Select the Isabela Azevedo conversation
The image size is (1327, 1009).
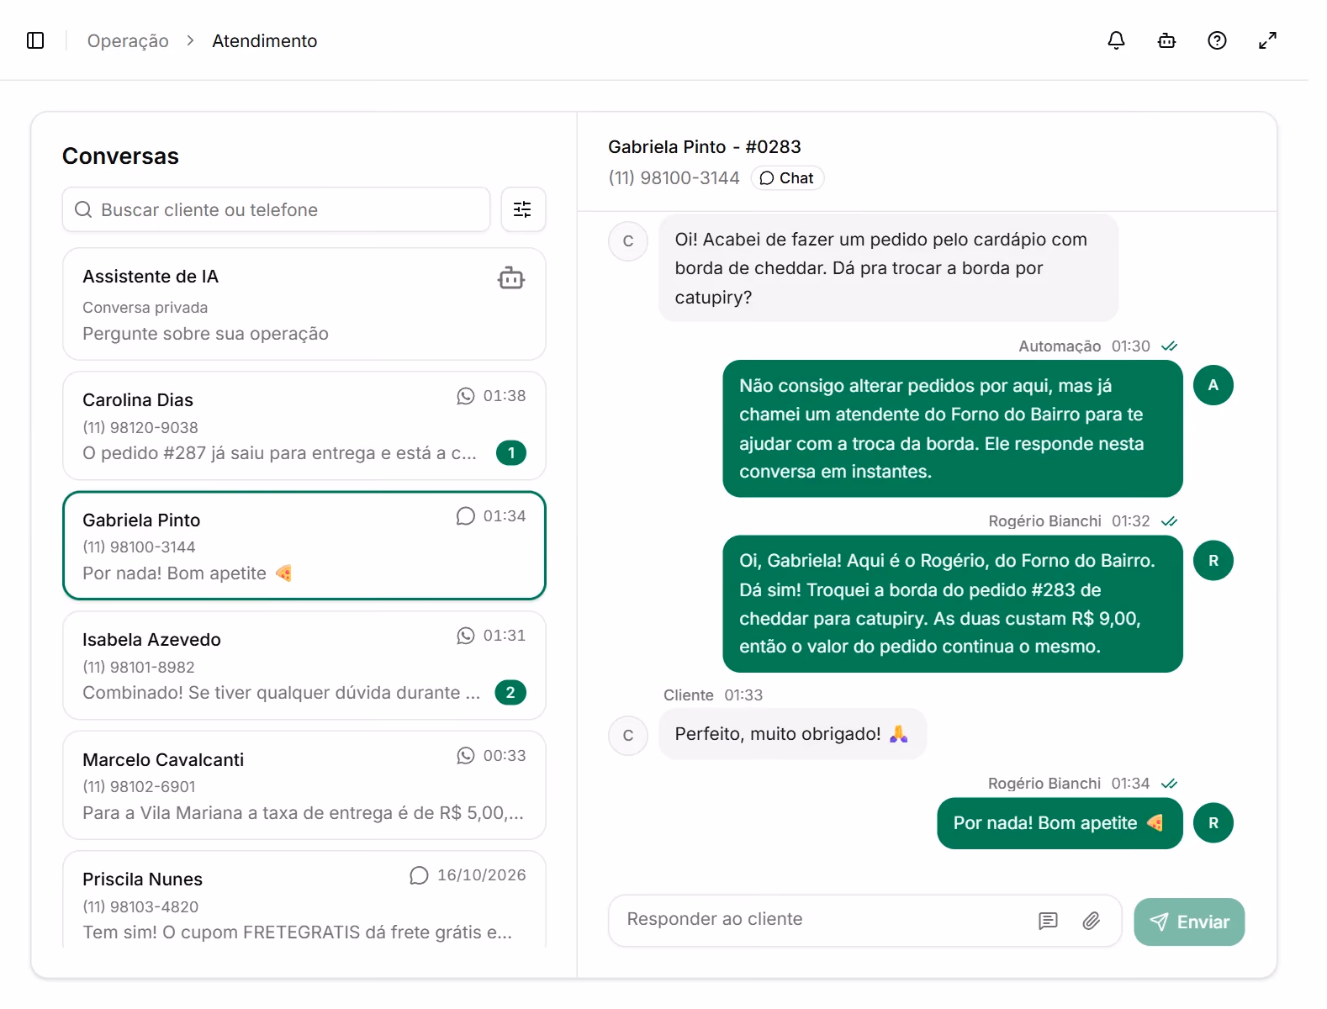click(x=304, y=666)
